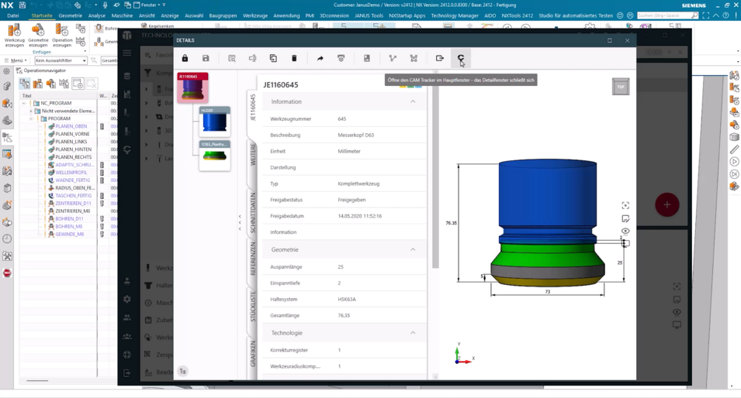Open the Werkzeuge ribbon tab
This screenshot has width=741, height=398.
click(x=255, y=15)
